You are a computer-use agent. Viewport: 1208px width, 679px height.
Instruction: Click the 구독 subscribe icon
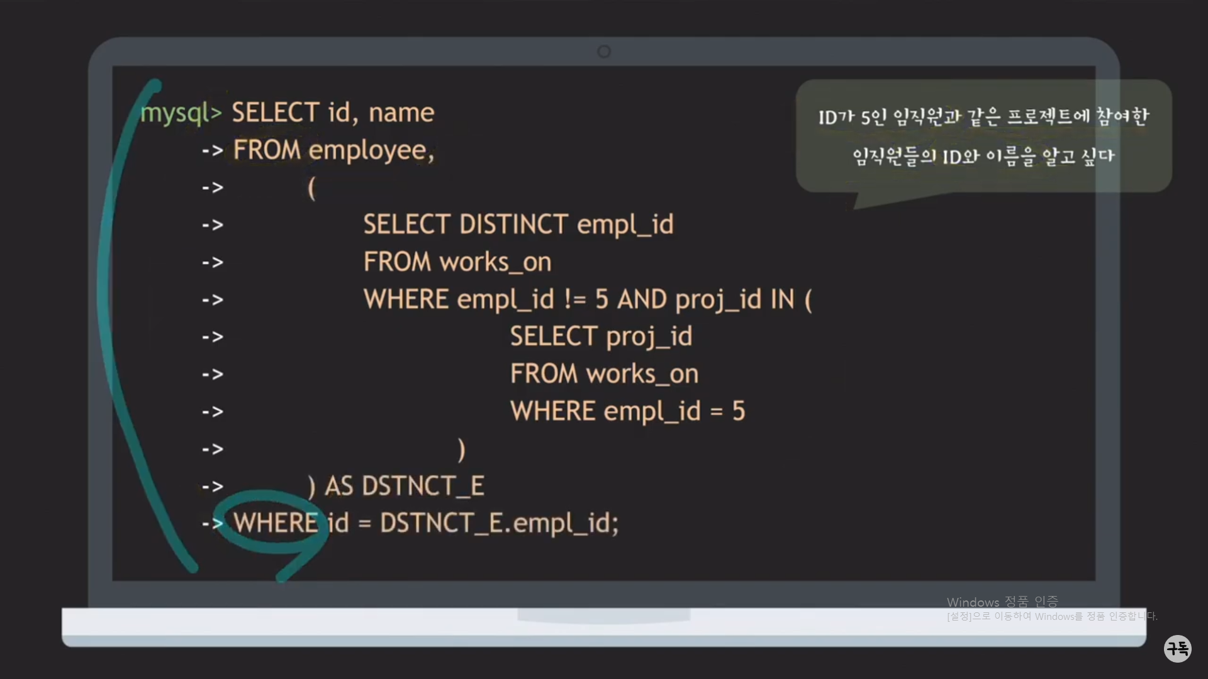[x=1177, y=648]
